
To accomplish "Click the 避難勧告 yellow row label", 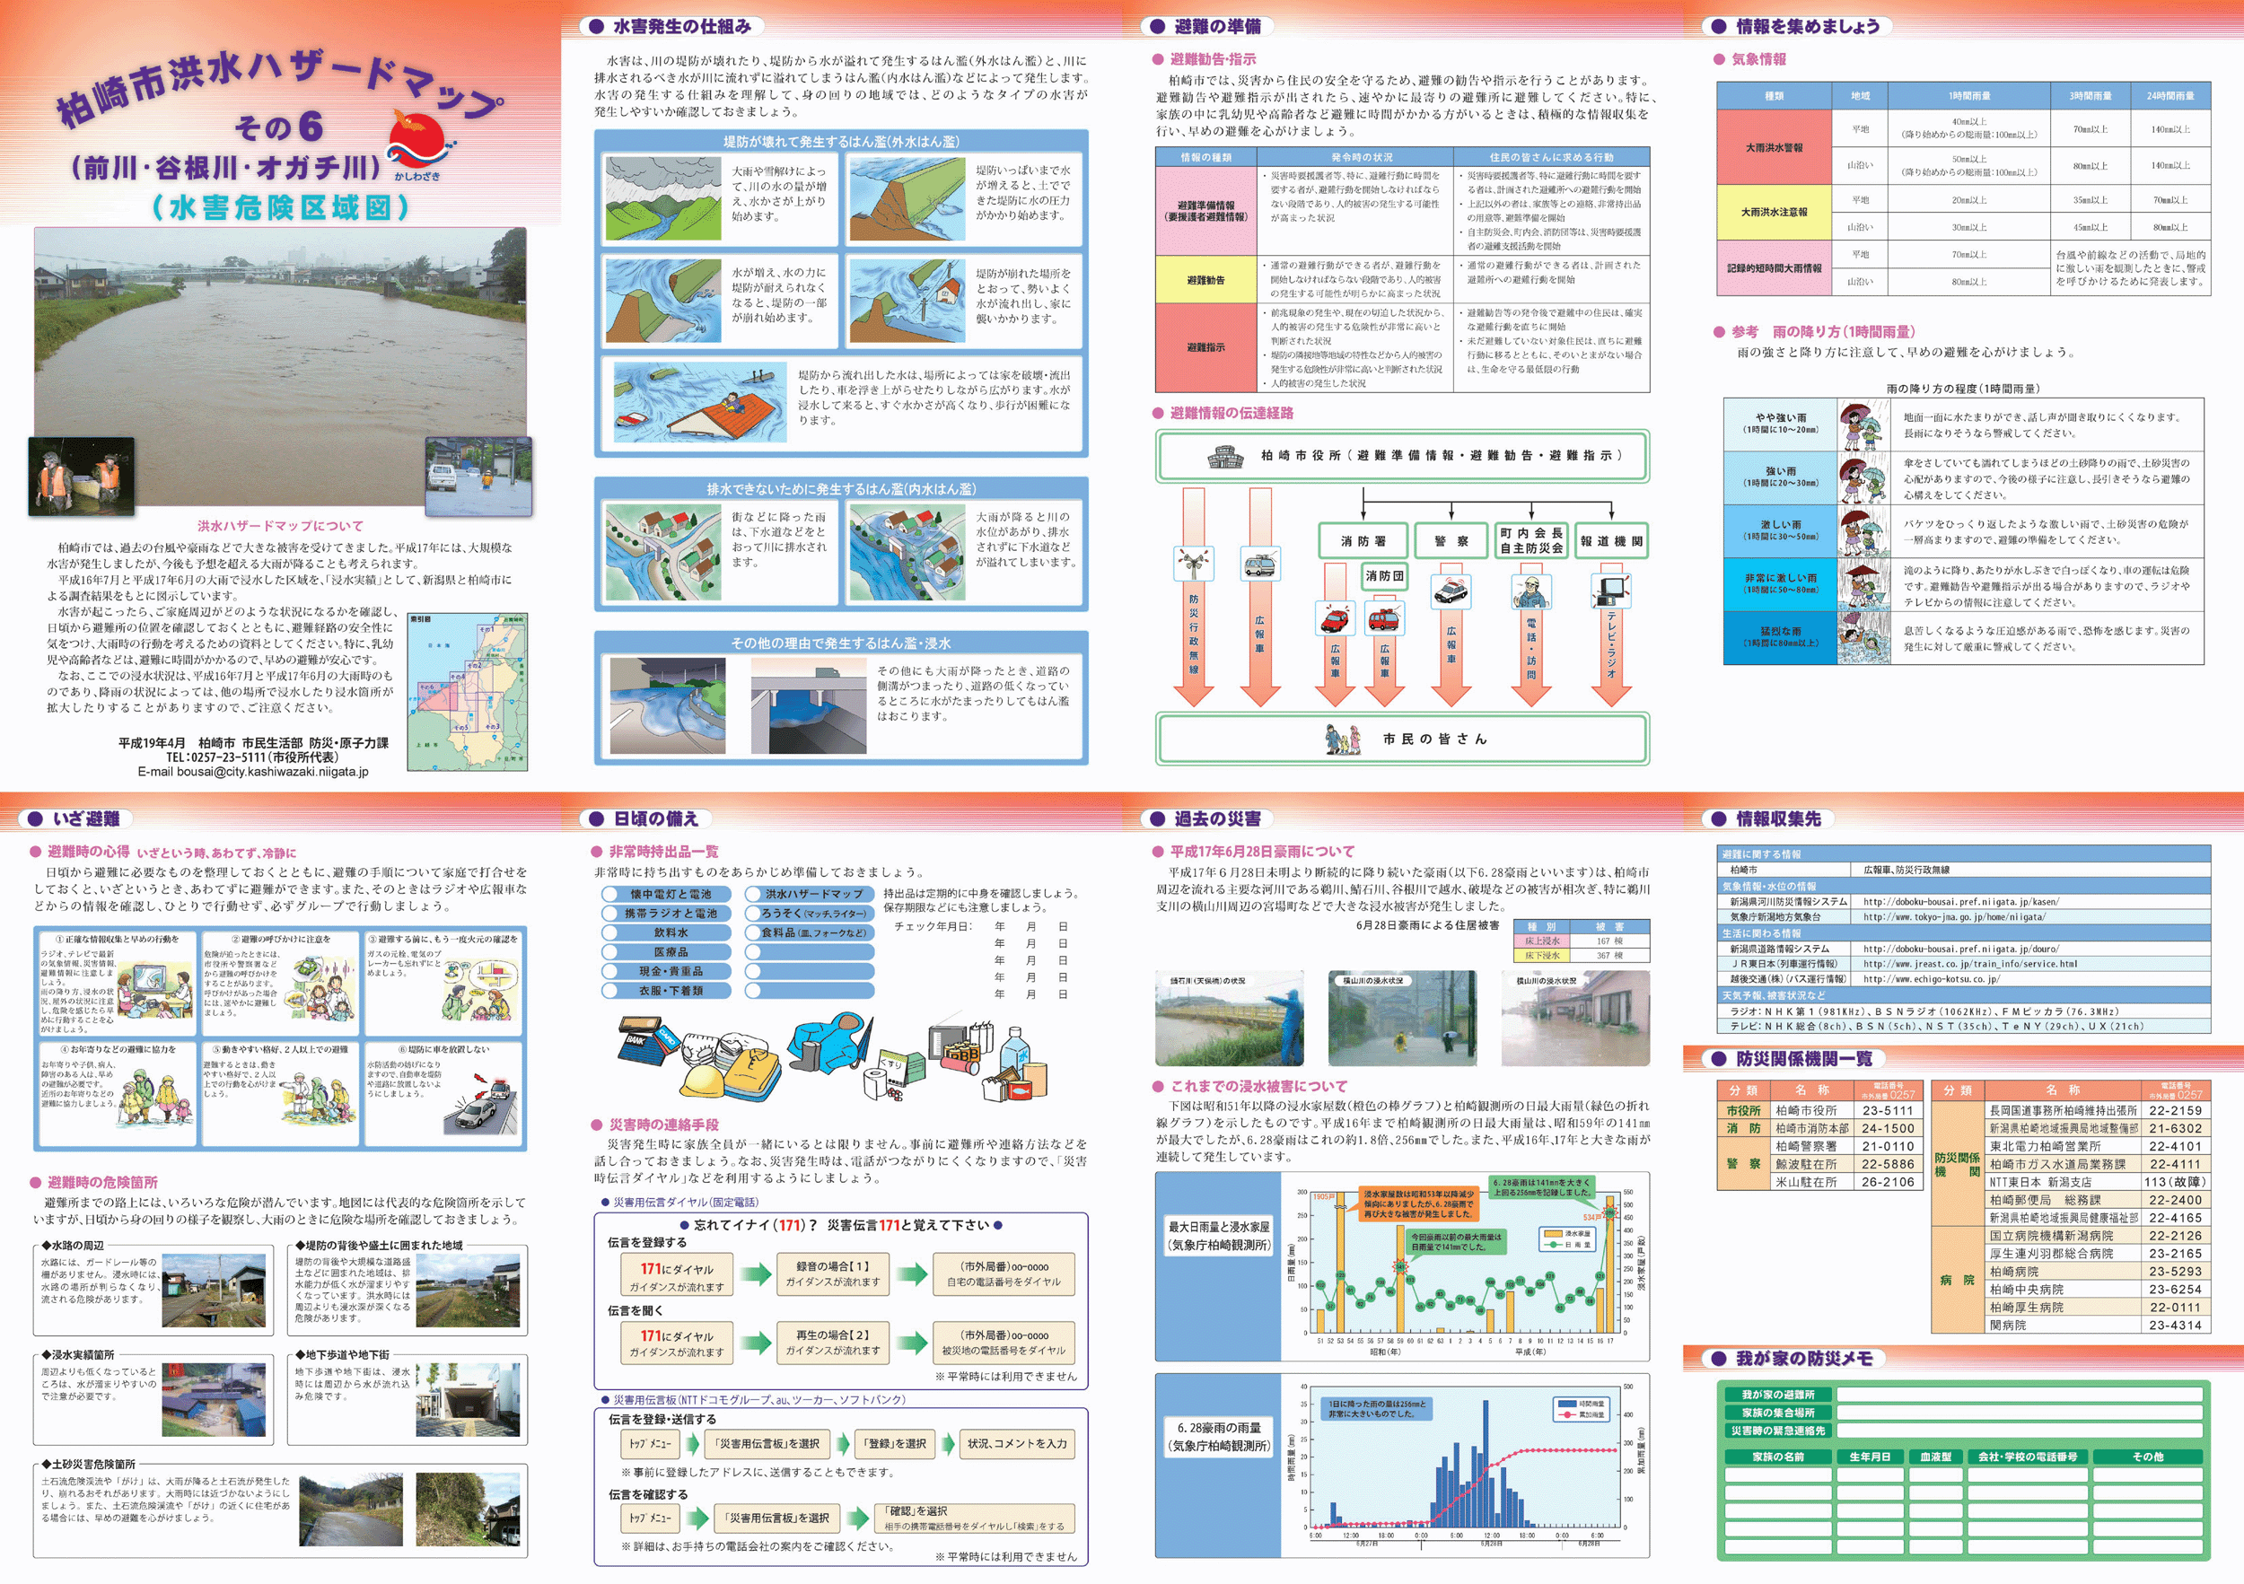I will click(1205, 280).
